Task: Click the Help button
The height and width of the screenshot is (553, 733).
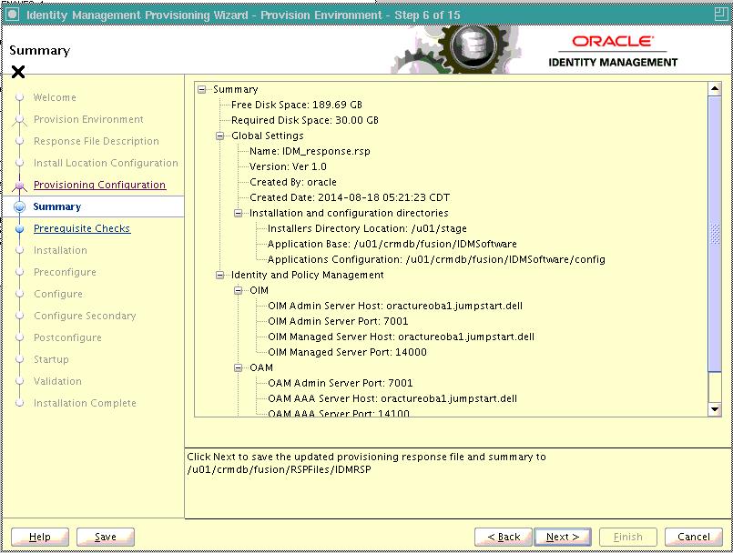Action: [x=40, y=537]
